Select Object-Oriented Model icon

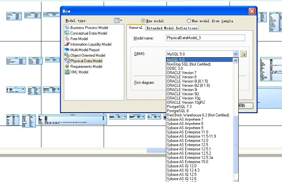67,55
